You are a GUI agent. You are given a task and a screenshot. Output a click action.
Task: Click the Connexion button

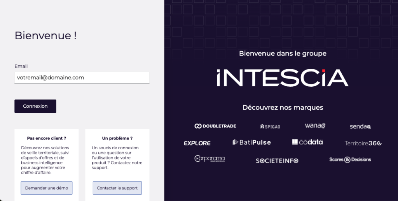35,106
